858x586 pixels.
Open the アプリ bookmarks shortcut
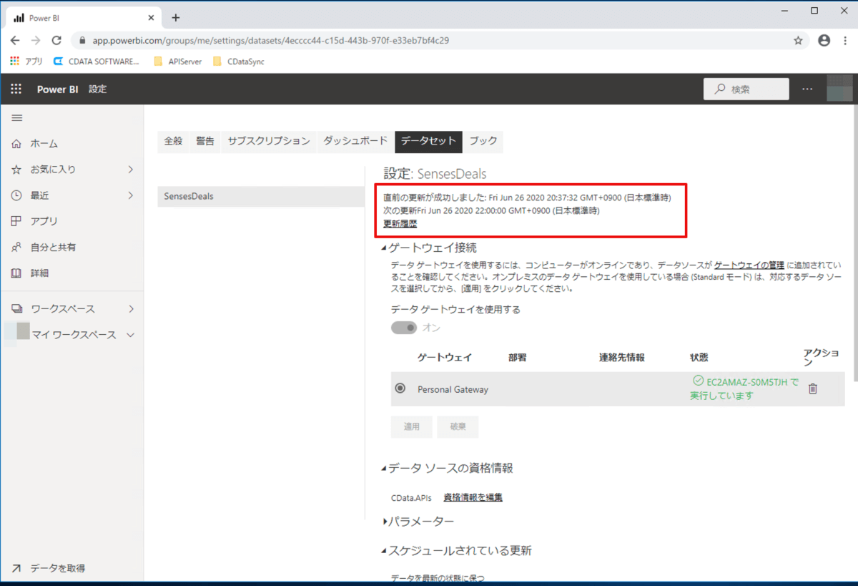pyautogui.click(x=26, y=62)
